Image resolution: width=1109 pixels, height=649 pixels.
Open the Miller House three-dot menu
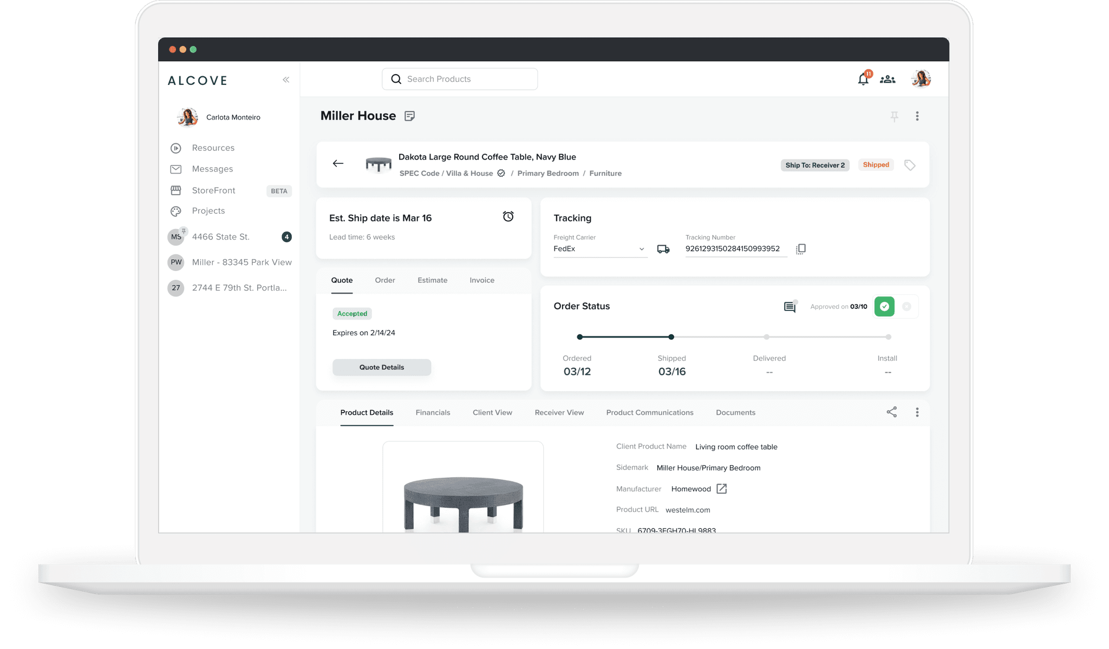917,116
